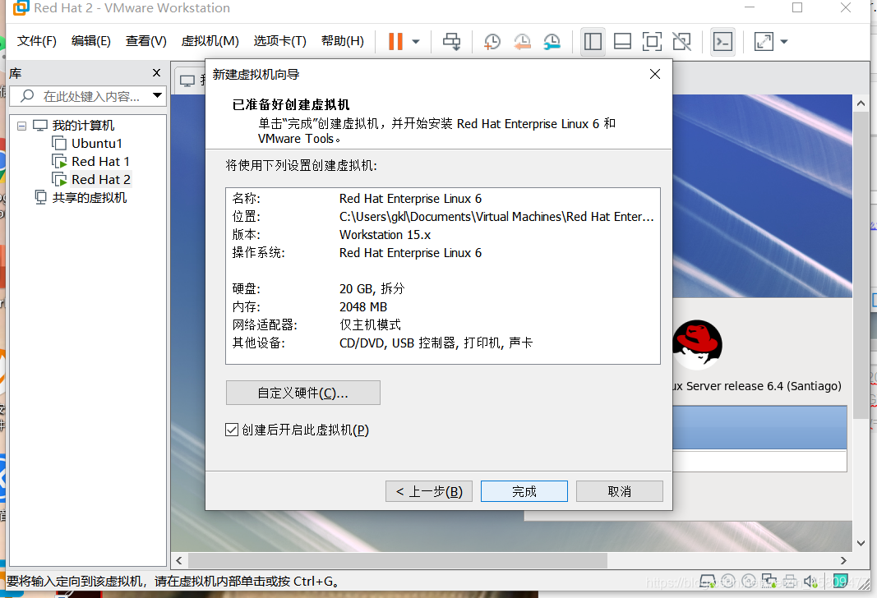The width and height of the screenshot is (877, 598).
Task: Click the teal message log status icon
Action: coord(840,582)
